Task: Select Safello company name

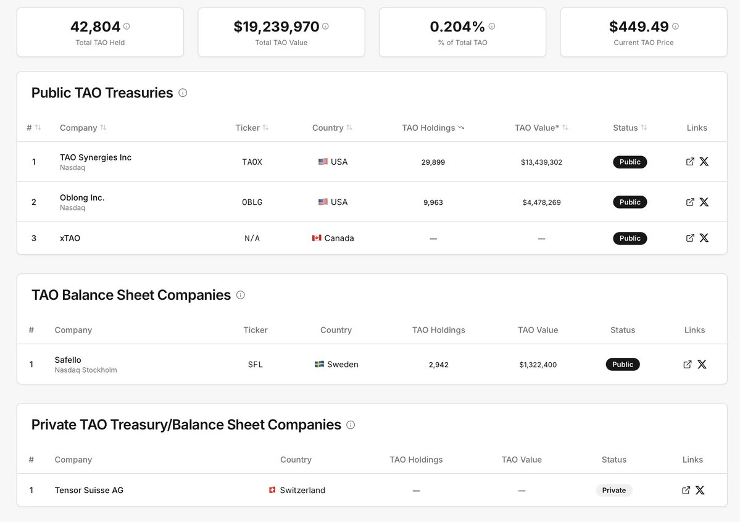Action: [68, 360]
